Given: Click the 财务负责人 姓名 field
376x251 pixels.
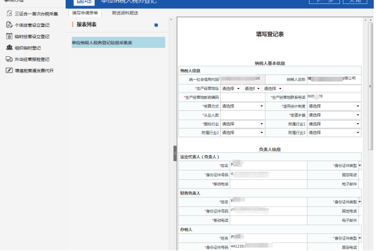Looking at the screenshot, I should click(x=268, y=202).
